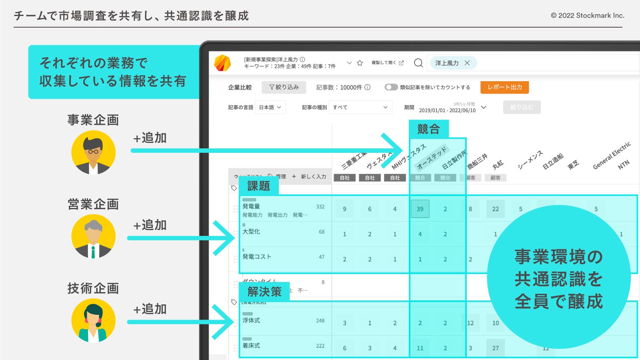
Task: Open the 絞り込み filter button
Action: point(284,87)
